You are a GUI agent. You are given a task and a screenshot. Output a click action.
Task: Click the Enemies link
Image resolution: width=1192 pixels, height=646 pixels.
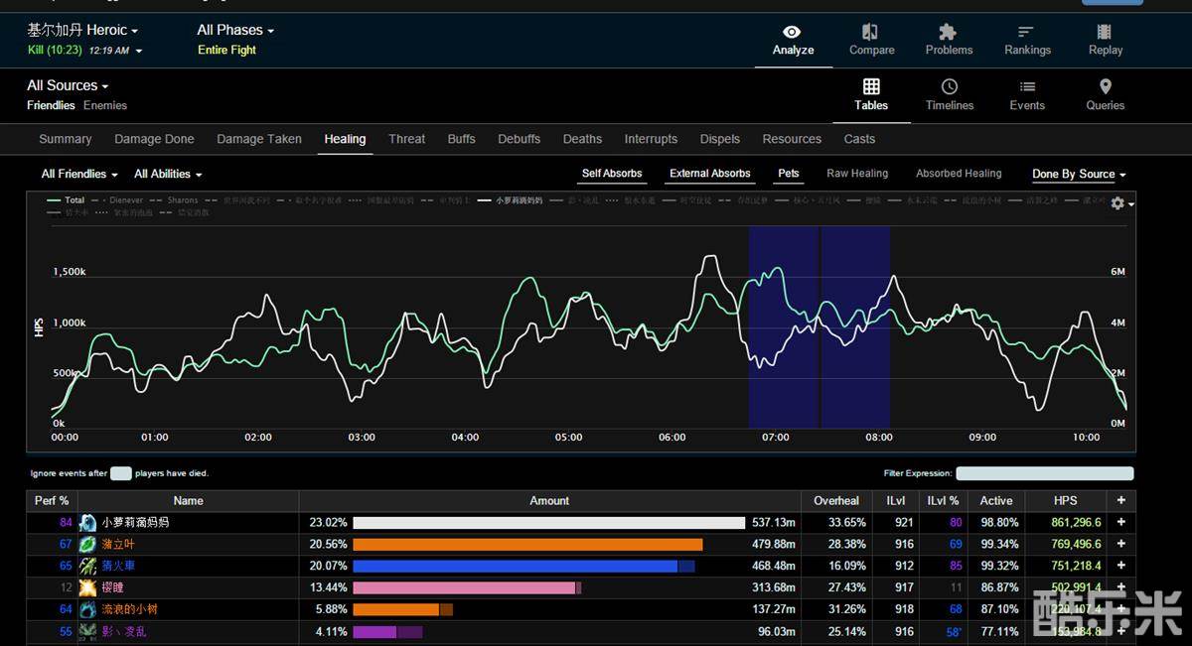(x=105, y=105)
